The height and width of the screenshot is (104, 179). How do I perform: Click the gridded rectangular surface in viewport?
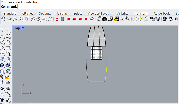point(97,53)
